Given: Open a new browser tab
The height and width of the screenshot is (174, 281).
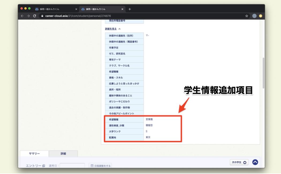Looking at the screenshot, I should tap(130, 9).
